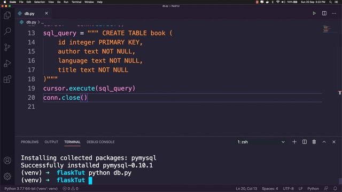This screenshot has height=192, width=342.
Task: Open the Code application menu
Action: coord(13,2)
